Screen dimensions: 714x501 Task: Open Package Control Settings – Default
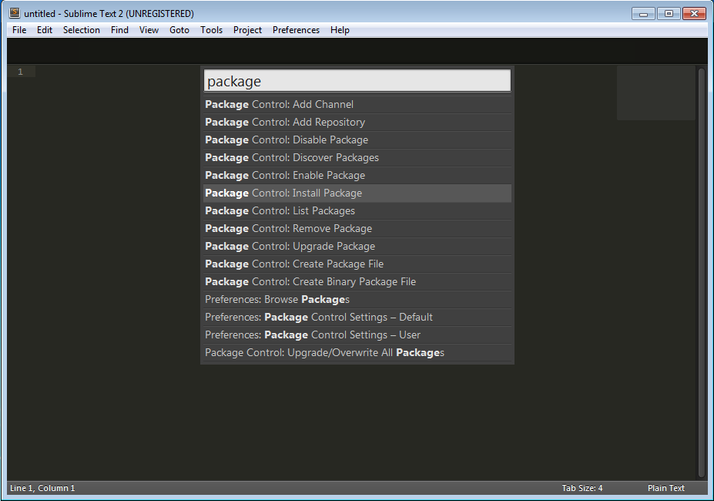click(357, 318)
